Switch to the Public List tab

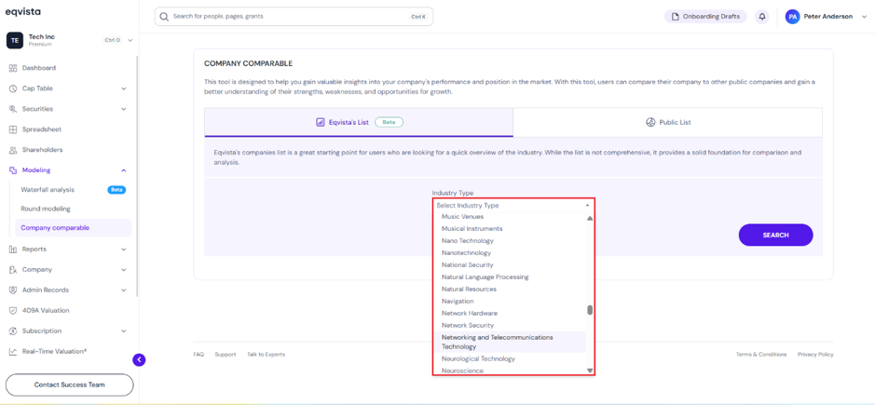coord(667,122)
